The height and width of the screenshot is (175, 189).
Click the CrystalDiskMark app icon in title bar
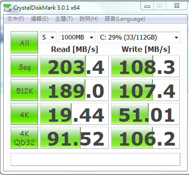pos(7,8)
